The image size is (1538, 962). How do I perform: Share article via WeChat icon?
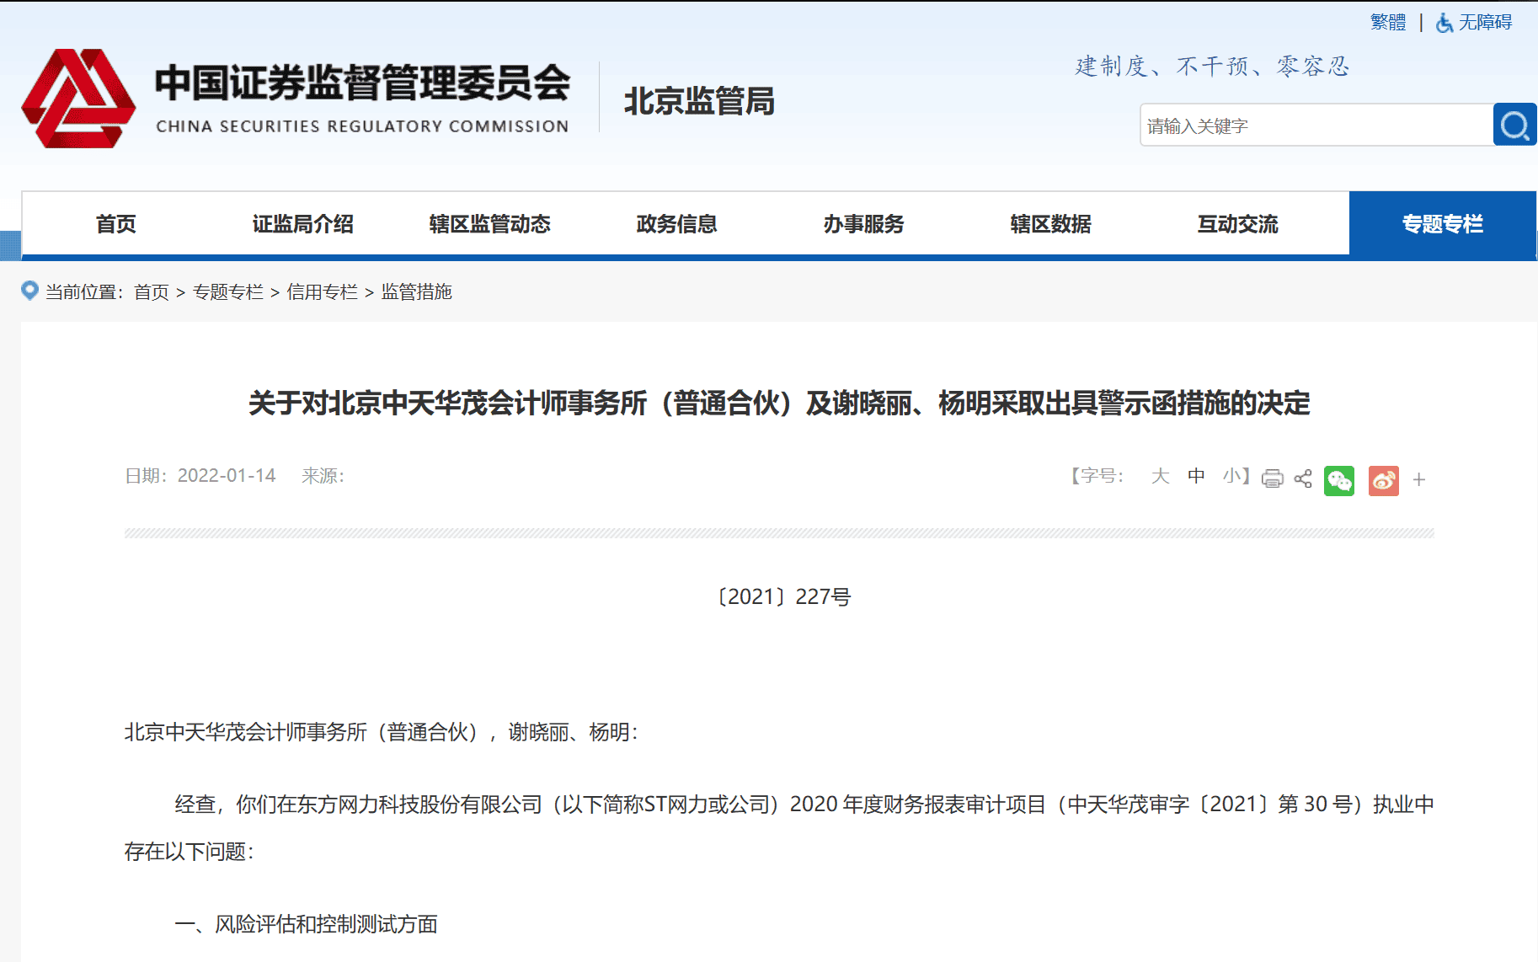[x=1338, y=480]
